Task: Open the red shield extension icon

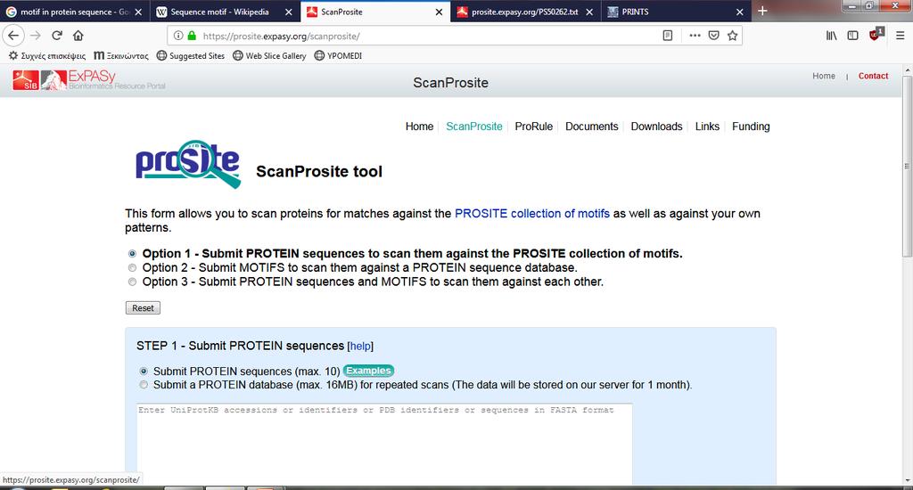Action: (876, 35)
